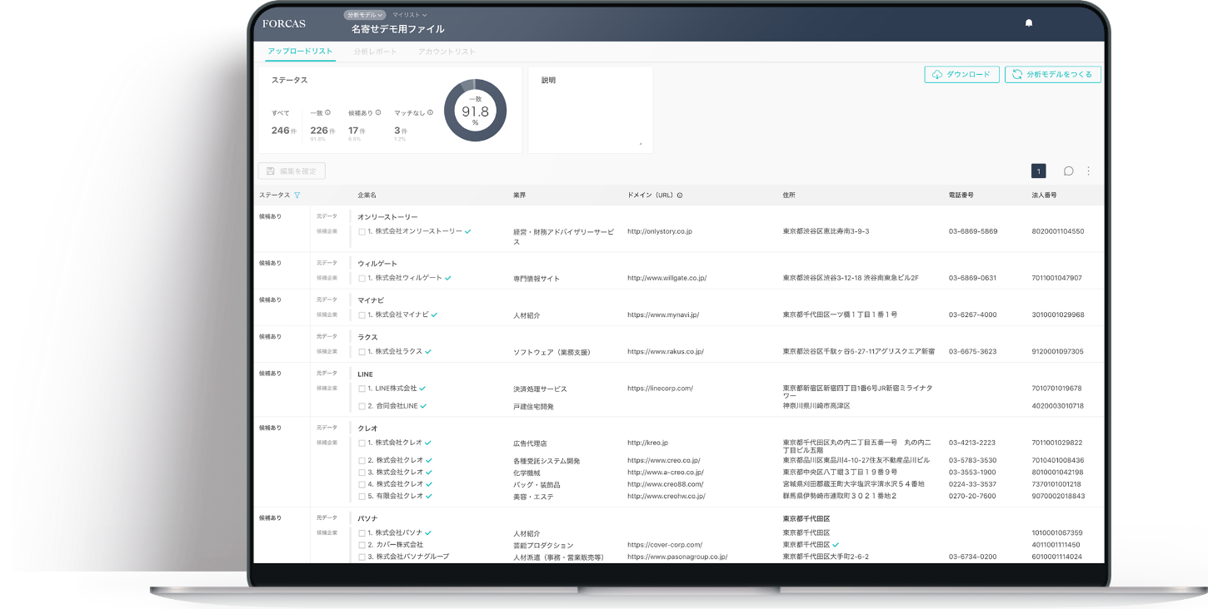Check 有限会社クレオ candidate
This screenshot has height=609, width=1208.
[x=362, y=496]
